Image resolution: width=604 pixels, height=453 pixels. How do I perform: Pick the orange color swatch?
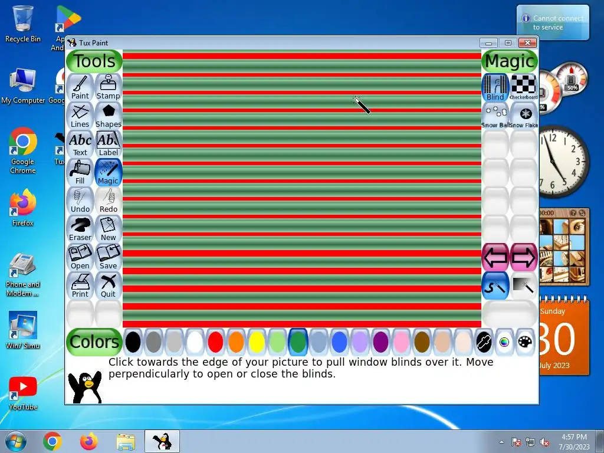coord(236,342)
